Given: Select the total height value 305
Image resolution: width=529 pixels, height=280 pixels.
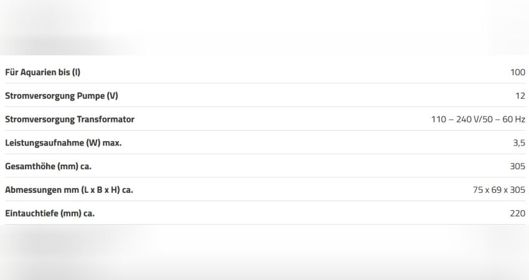Looking at the screenshot, I should pyautogui.click(x=518, y=166).
